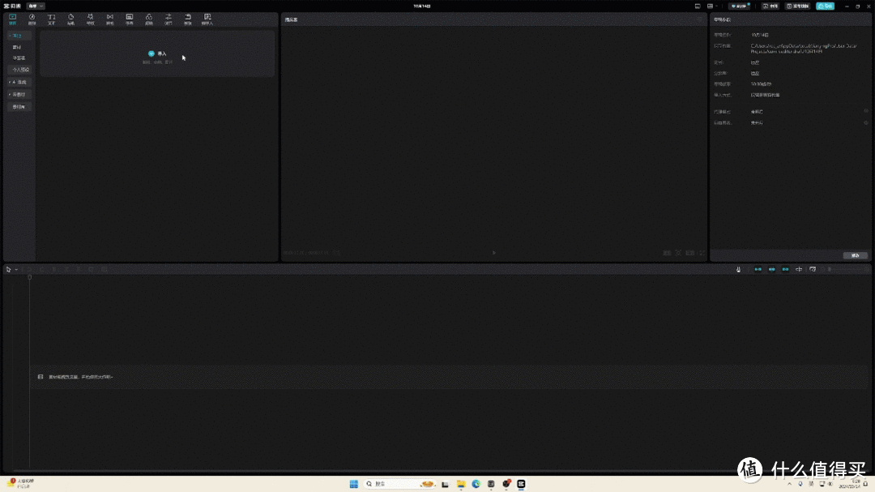Click the microphone record icon on timeline toolbar
This screenshot has height=492, width=875.
pyautogui.click(x=738, y=269)
